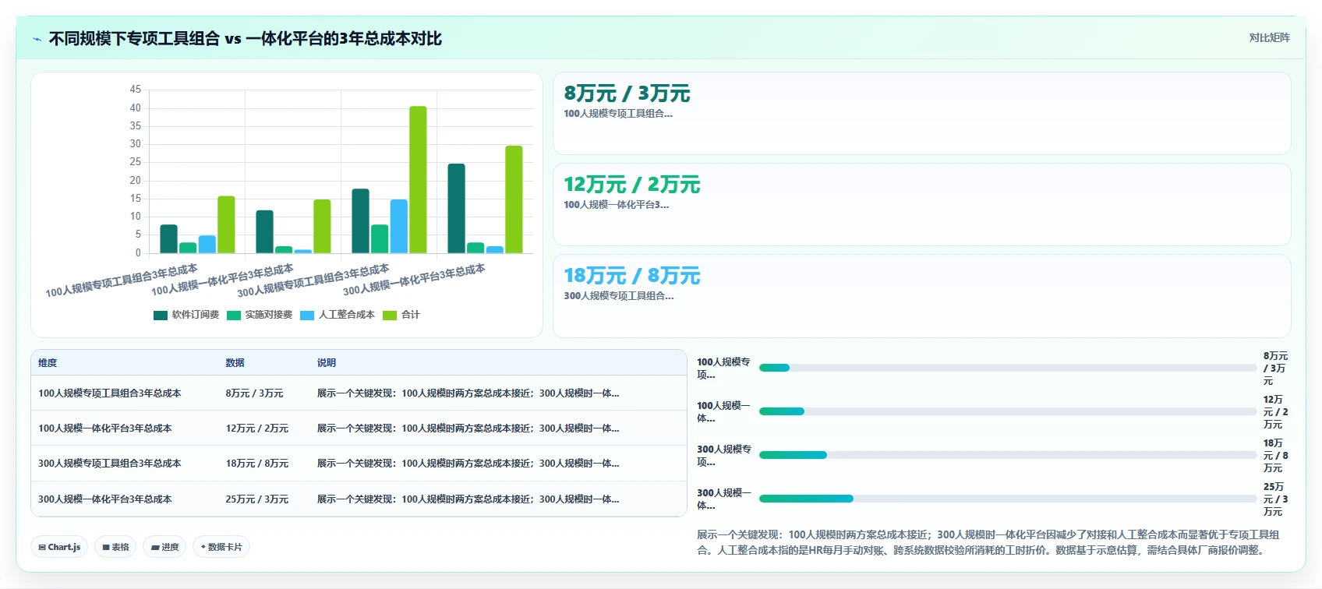This screenshot has width=1322, height=589.
Task: Click the dark teal bar reaching 18
Action: (360, 221)
